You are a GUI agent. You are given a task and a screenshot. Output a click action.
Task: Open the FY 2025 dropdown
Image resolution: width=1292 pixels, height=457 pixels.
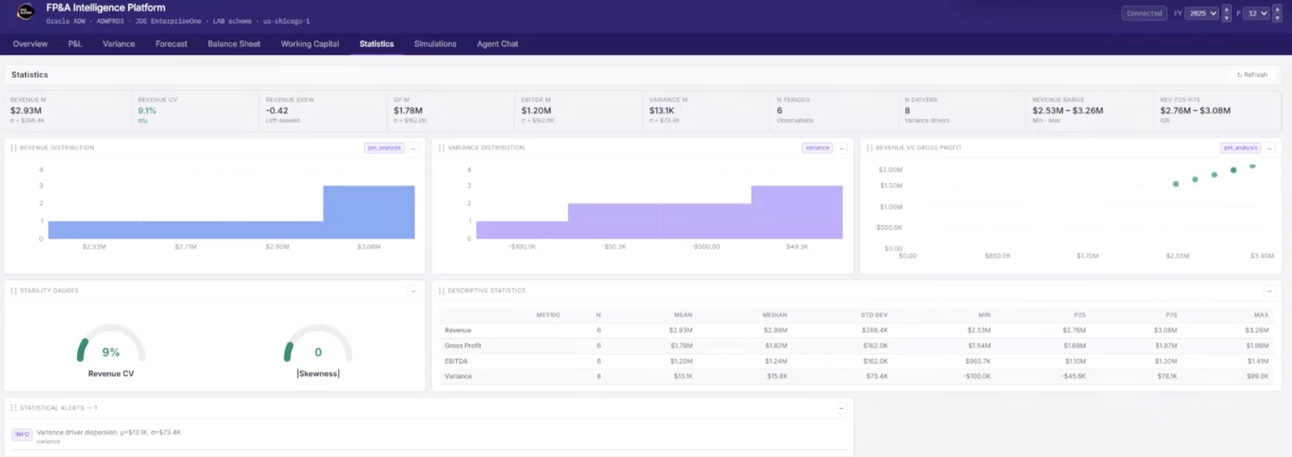coord(1202,13)
